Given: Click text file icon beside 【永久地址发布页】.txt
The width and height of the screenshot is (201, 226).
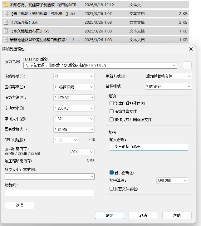Looking at the screenshot, I should click(6, 31).
